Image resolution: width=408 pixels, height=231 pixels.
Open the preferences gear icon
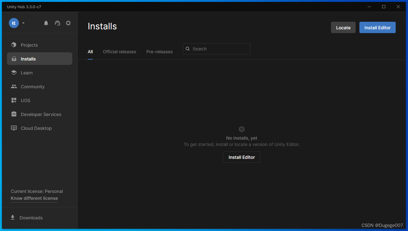coord(68,23)
